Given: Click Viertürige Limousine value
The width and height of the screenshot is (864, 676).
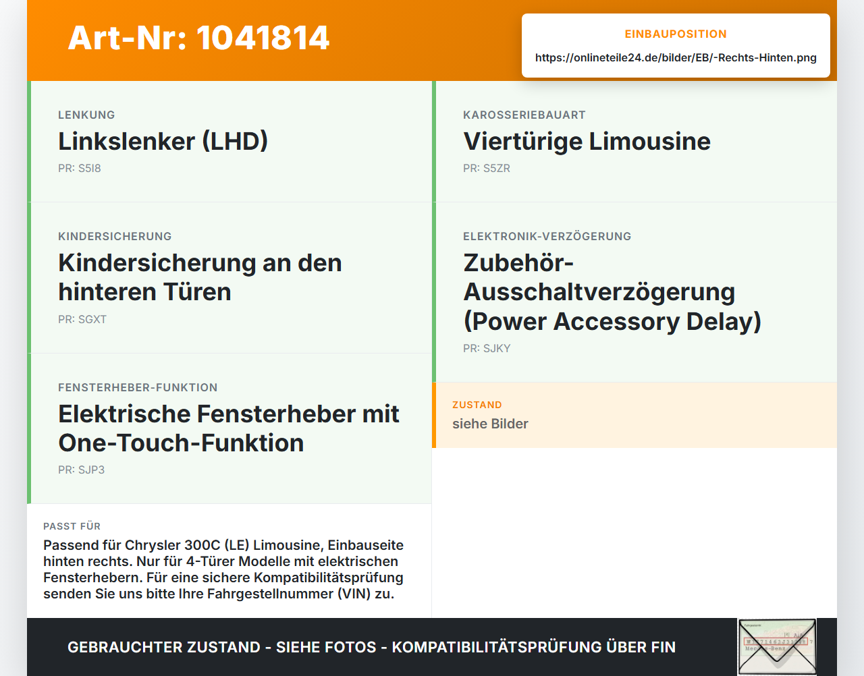Looking at the screenshot, I should tap(587, 141).
